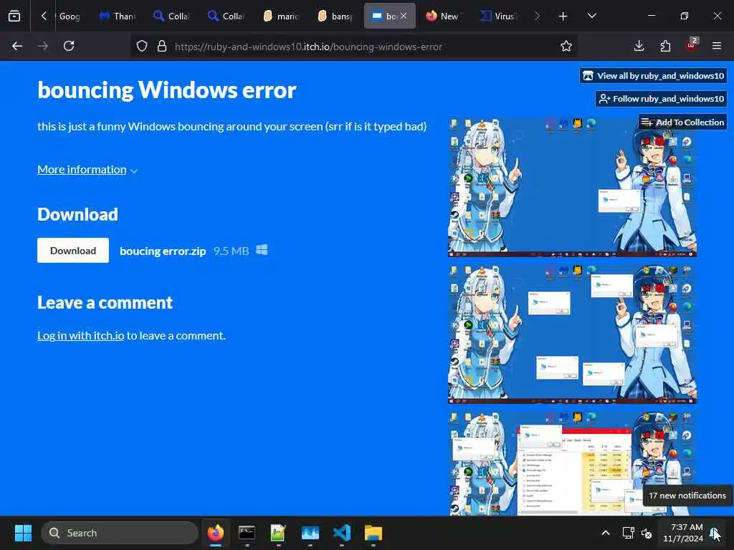734x550 pixels.
Task: Open the muted volume tray icon
Action: (x=647, y=533)
